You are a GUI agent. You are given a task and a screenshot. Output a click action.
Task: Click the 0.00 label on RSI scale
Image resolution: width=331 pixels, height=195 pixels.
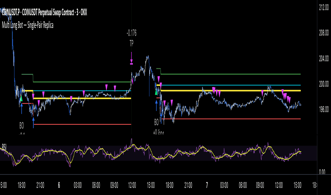[322, 172]
